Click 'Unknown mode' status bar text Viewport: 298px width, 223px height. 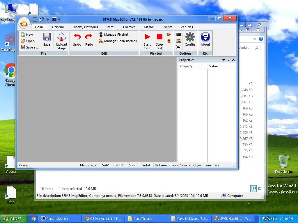(x=166, y=165)
